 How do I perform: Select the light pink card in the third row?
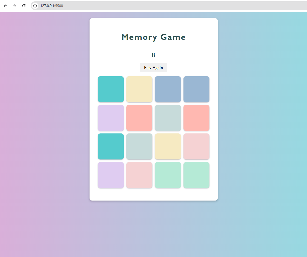point(196,146)
